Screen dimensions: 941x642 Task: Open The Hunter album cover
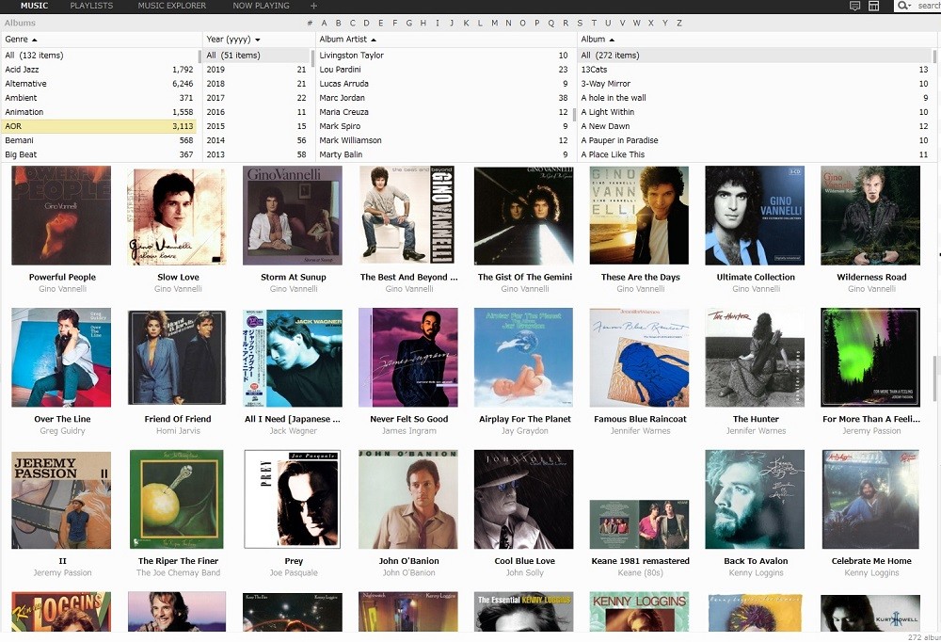pyautogui.click(x=755, y=358)
